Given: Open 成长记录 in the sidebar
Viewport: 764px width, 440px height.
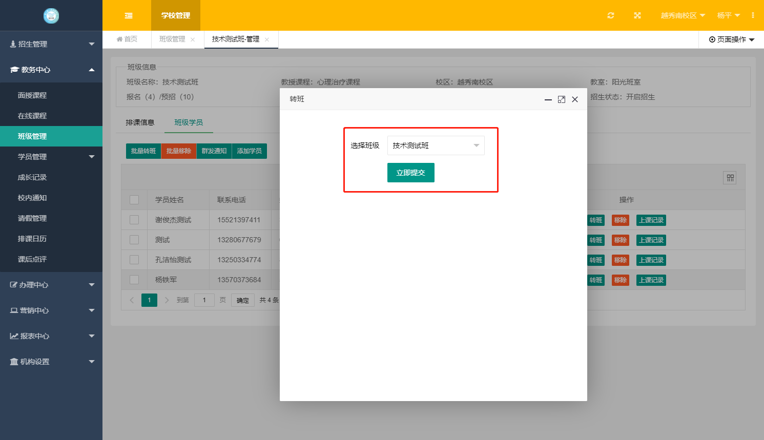Looking at the screenshot, I should click(x=51, y=177).
